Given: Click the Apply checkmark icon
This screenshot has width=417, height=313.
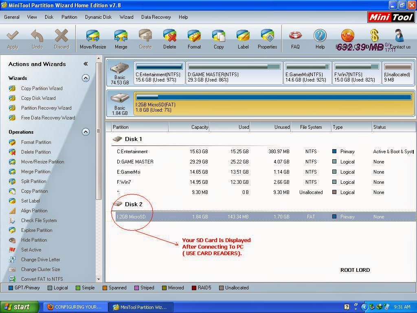Looking at the screenshot, I should 13,36.
